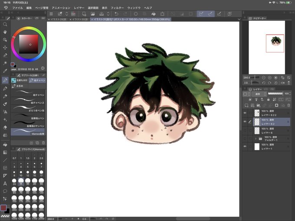Open the フィルター menu
Viewport: 295px width, 221px height.
117,8
